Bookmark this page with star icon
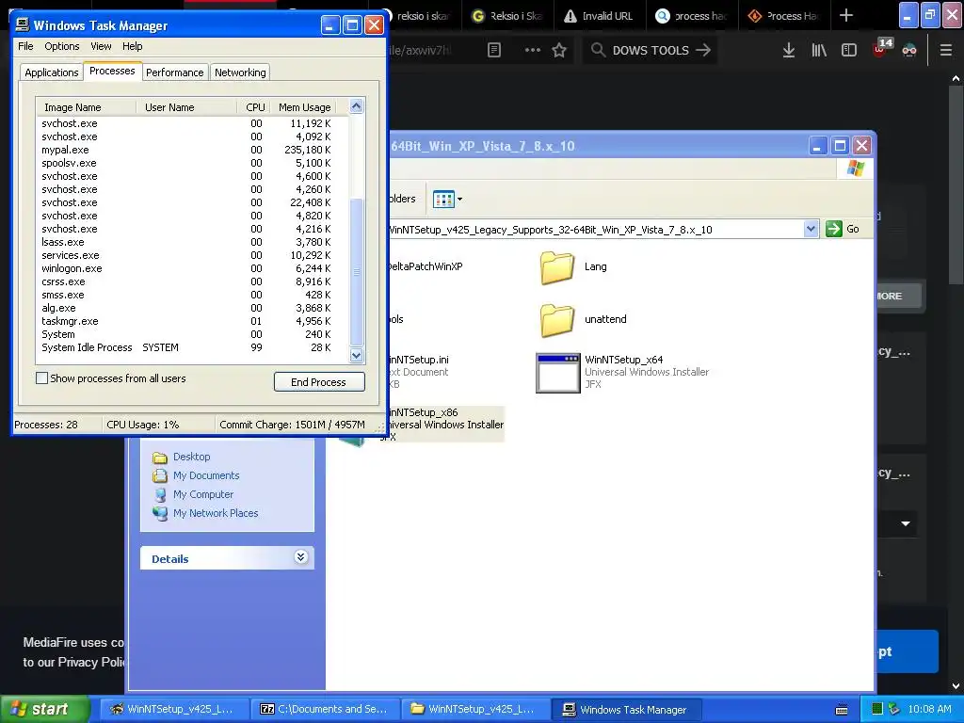Image resolution: width=964 pixels, height=723 pixels. [559, 51]
